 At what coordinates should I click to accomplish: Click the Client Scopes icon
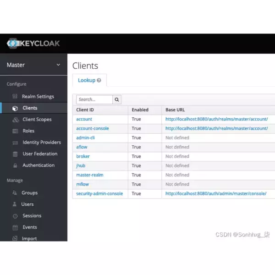[x=16, y=120]
